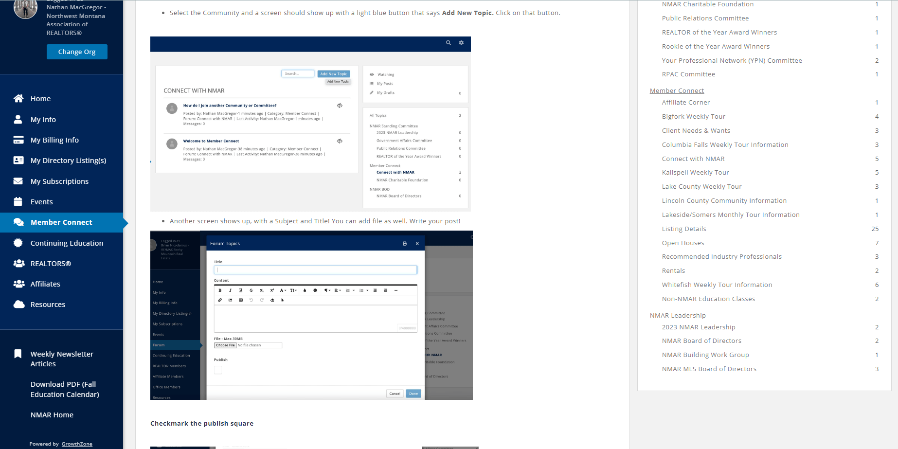898x449 pixels.
Task: Open Listing Details category
Action: (x=684, y=229)
